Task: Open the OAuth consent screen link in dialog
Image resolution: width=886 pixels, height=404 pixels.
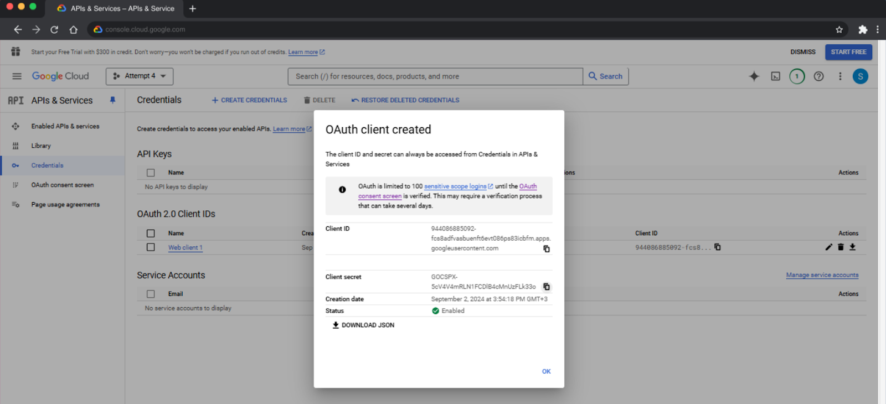Action: tap(447, 191)
